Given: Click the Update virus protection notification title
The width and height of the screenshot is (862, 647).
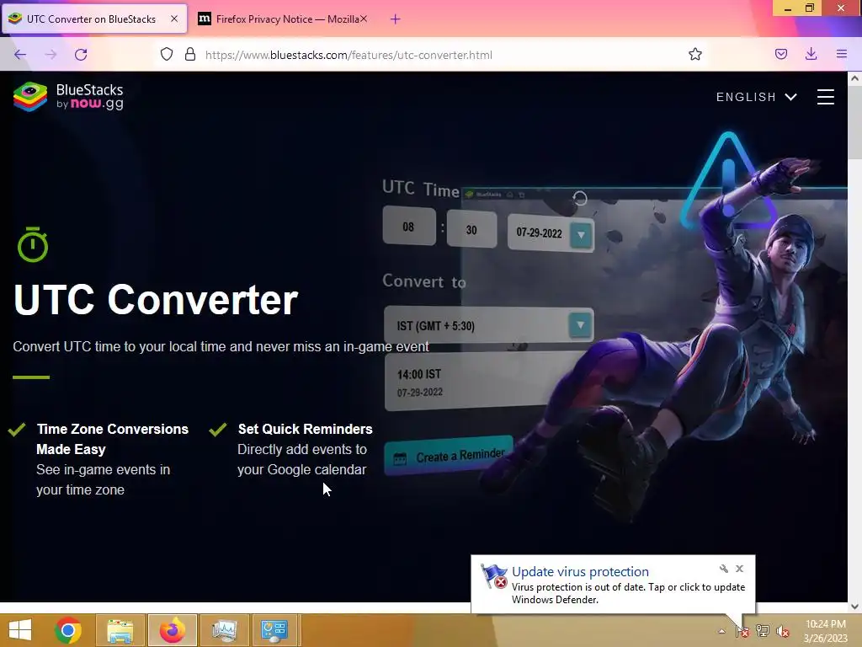Looking at the screenshot, I should pyautogui.click(x=580, y=572).
